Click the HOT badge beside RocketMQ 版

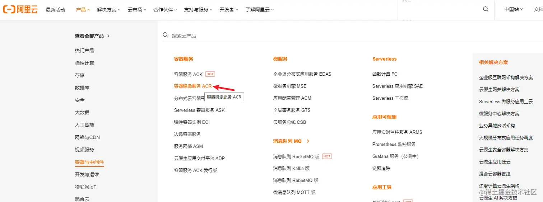coord(327,156)
